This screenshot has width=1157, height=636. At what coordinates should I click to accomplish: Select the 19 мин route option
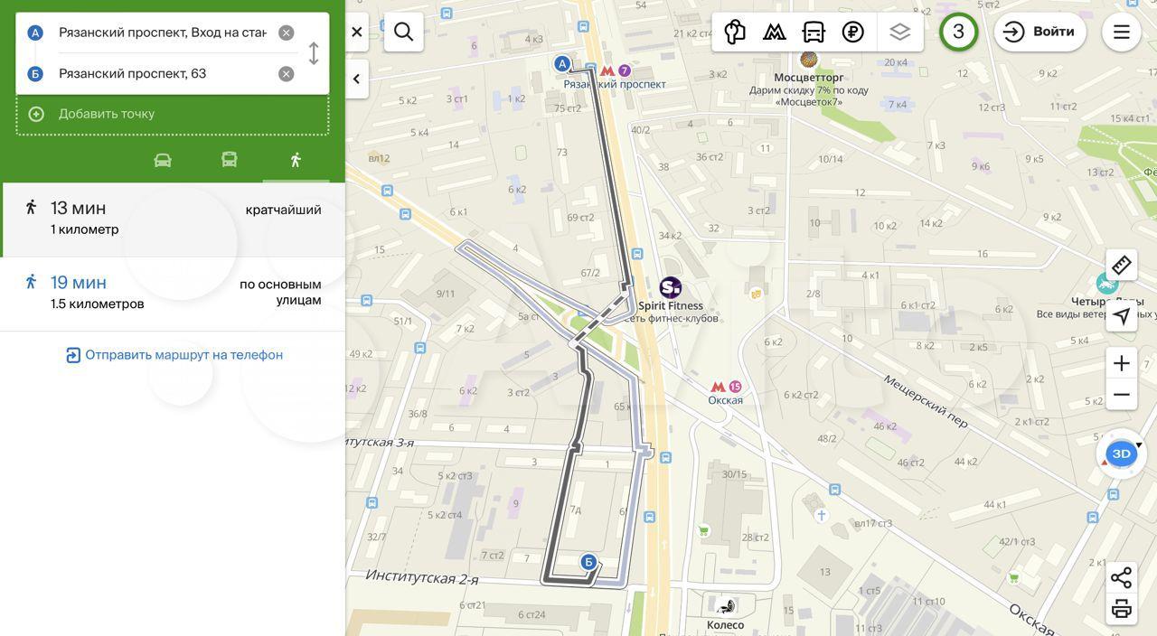172,293
